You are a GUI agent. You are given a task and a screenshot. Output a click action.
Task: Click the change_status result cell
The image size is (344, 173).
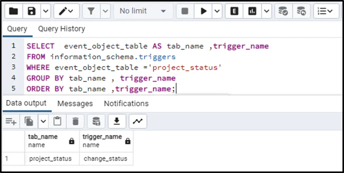coord(105,159)
